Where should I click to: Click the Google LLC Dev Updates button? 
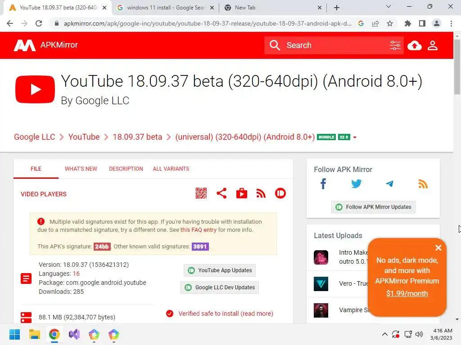pyautogui.click(x=220, y=287)
